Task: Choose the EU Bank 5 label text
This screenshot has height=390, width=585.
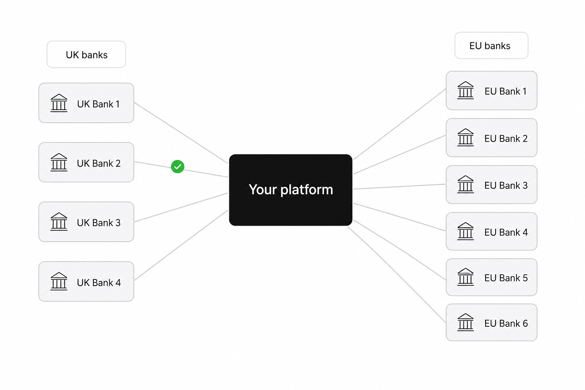Action: [506, 278]
